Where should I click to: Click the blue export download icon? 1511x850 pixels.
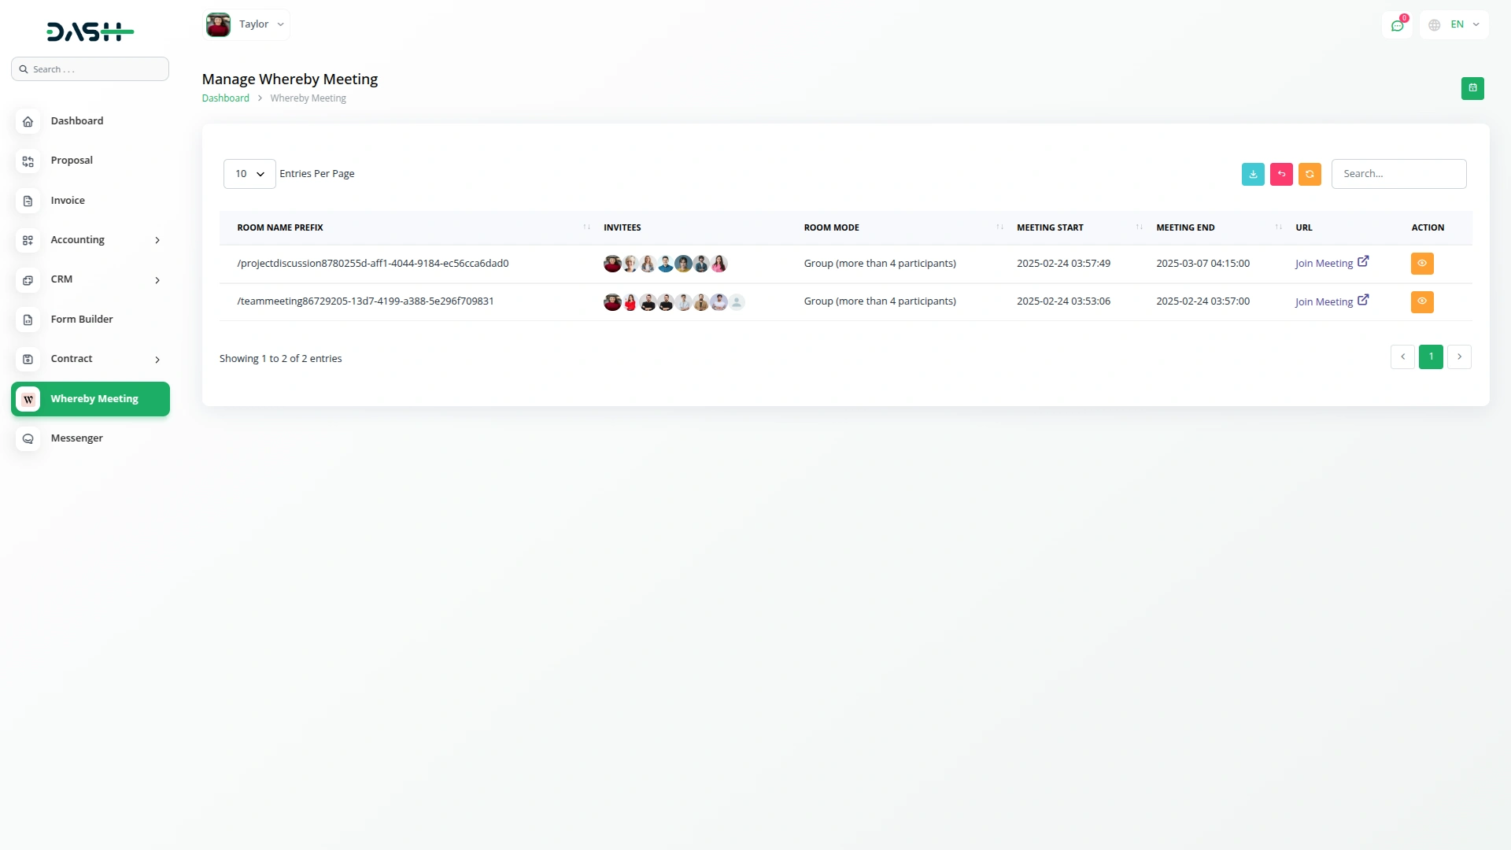1253,174
